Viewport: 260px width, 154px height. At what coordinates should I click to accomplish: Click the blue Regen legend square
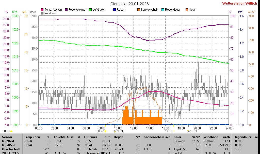click(x=115, y=10)
